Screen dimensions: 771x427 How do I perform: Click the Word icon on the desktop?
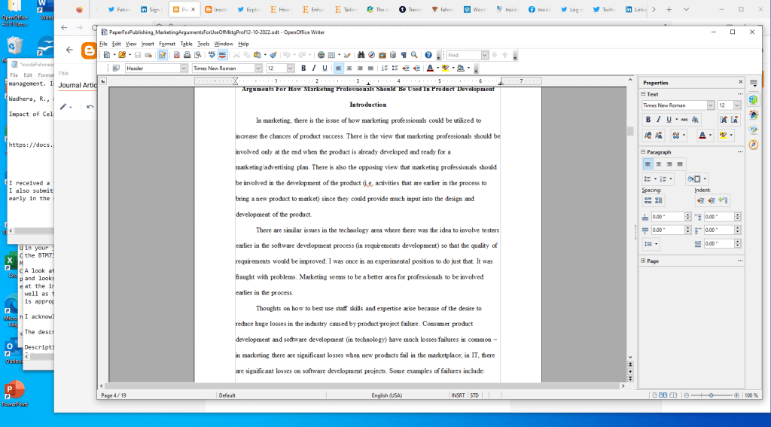click(45, 11)
